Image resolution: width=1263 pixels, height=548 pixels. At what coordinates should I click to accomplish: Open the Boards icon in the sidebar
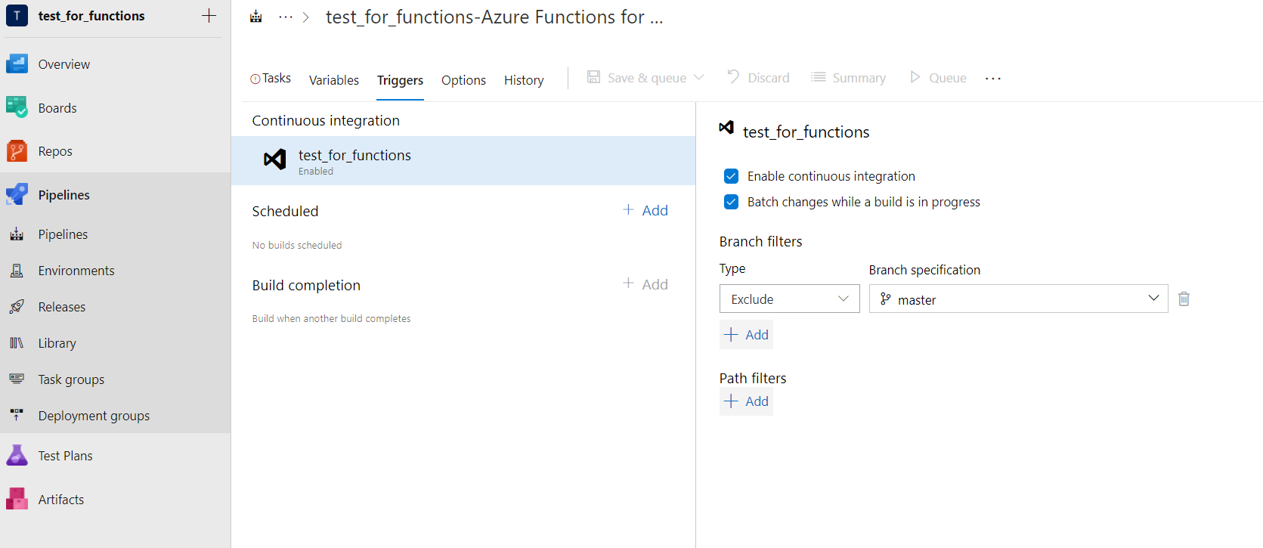pyautogui.click(x=17, y=107)
